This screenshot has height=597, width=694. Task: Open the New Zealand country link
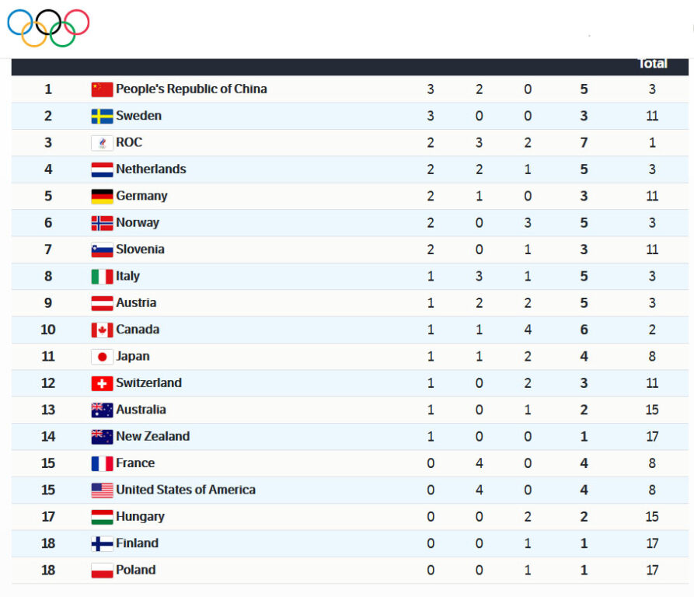point(152,436)
